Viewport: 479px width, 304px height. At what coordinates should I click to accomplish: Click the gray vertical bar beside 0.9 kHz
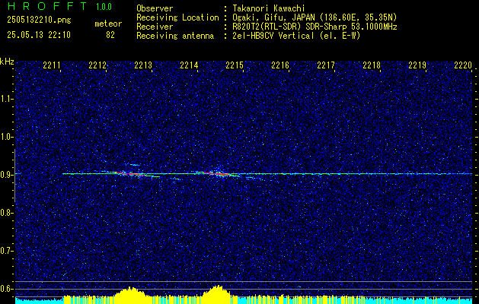coord(14,176)
